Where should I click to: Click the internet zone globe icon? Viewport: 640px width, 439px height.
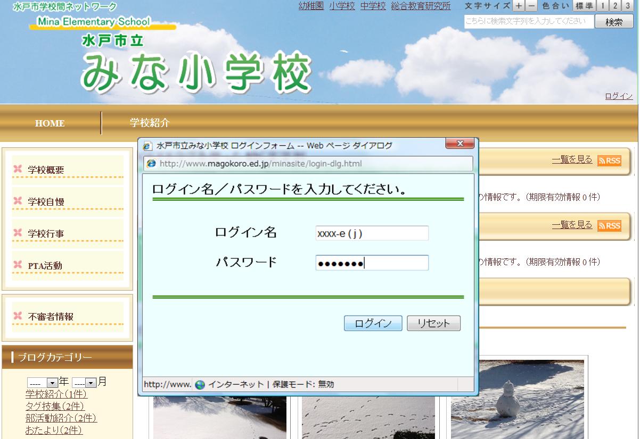point(200,385)
